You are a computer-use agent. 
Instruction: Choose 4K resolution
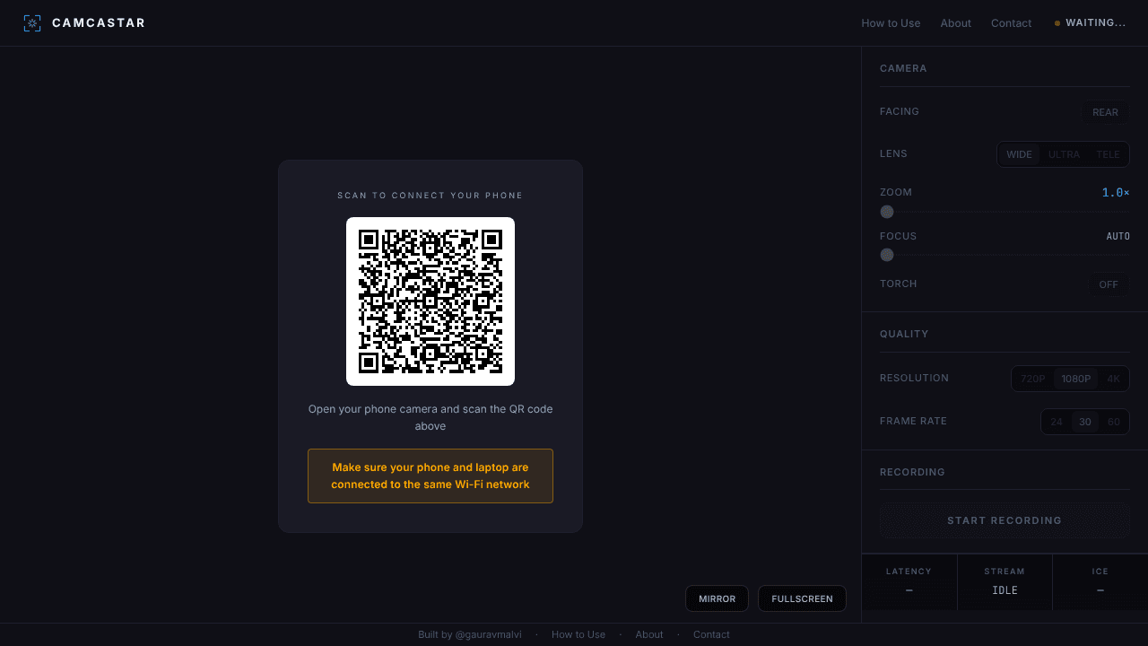pyautogui.click(x=1113, y=379)
